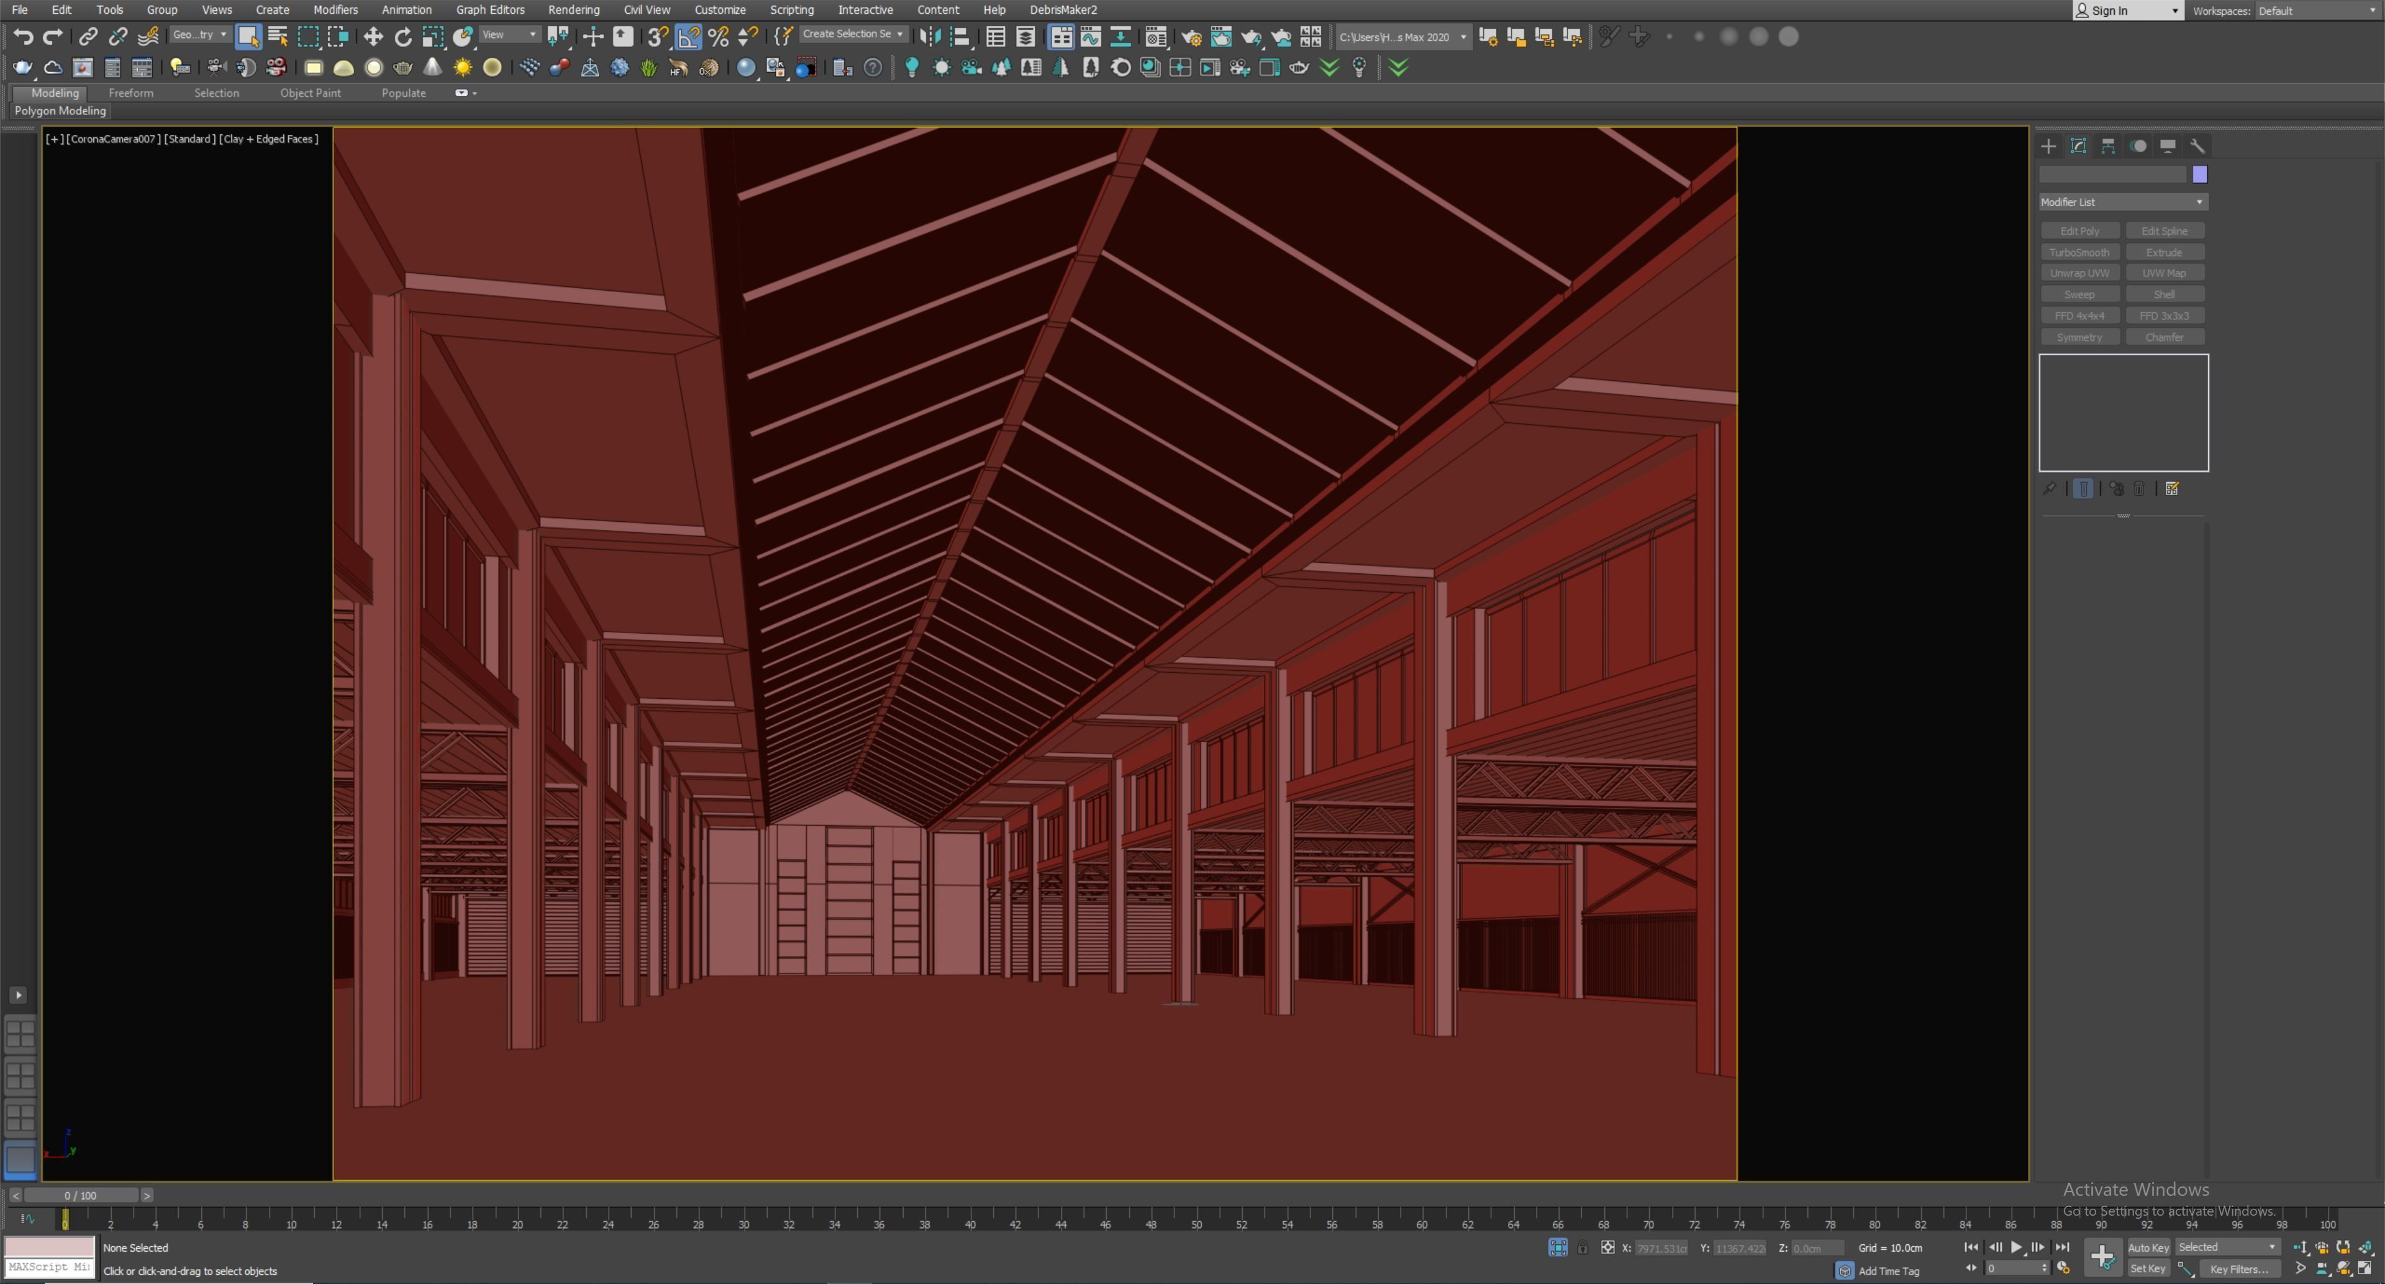Open the Modify command panel tab
This screenshot has height=1284, width=2385.
pyautogui.click(x=2079, y=146)
